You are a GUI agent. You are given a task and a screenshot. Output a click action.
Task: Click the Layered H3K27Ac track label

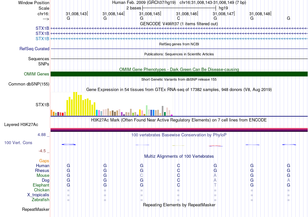coord(21,125)
